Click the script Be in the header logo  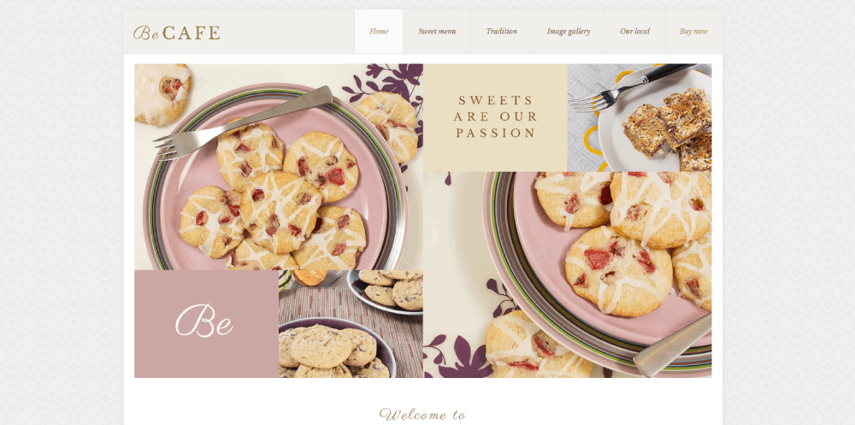point(146,33)
